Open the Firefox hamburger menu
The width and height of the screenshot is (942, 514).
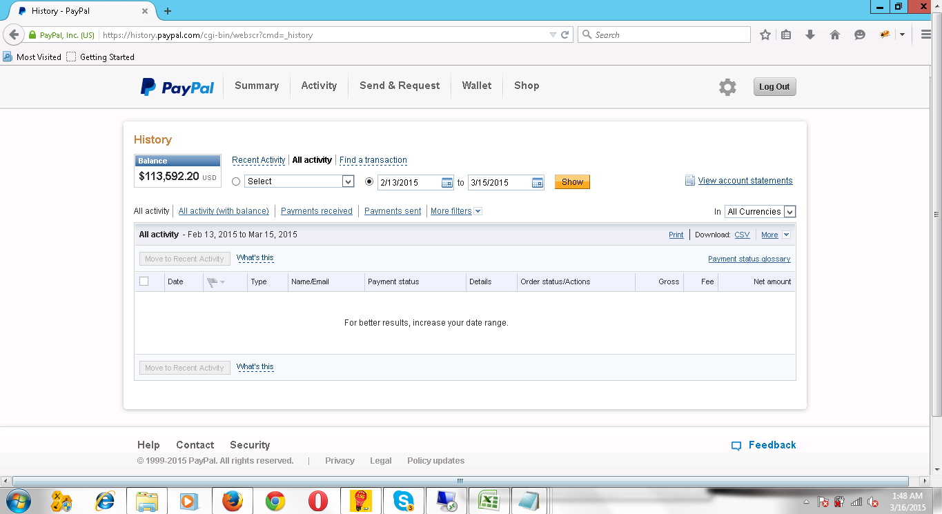(926, 34)
